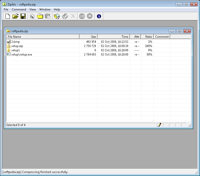Click the 100% ratio cell
The width and height of the screenshot is (200, 176).
point(149,46)
